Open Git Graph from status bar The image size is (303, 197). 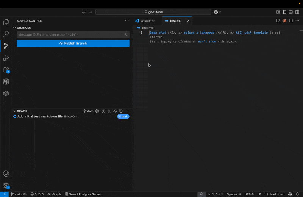click(x=54, y=194)
